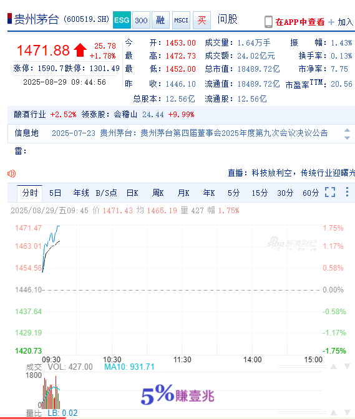Show the previous announcement with the up arrow

347,130
